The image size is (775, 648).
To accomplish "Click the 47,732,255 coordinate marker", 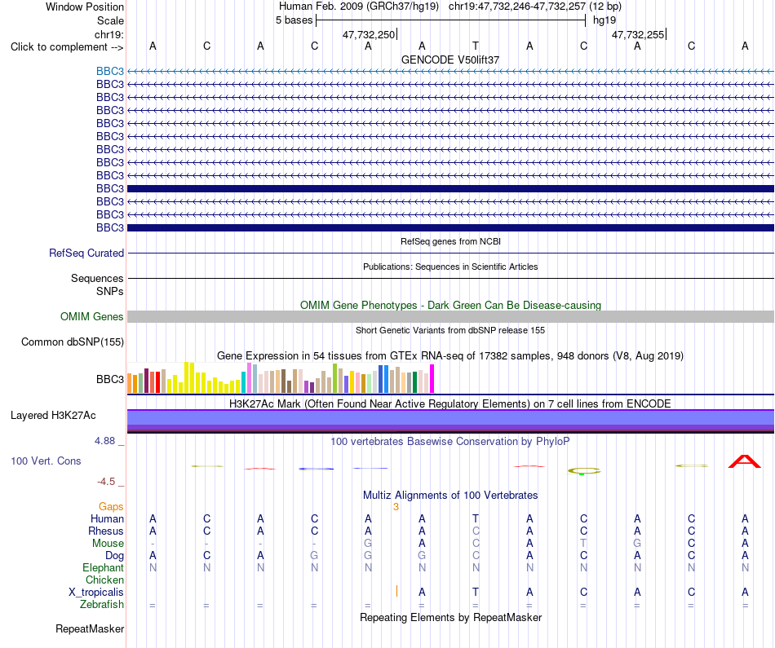I will coord(638,34).
